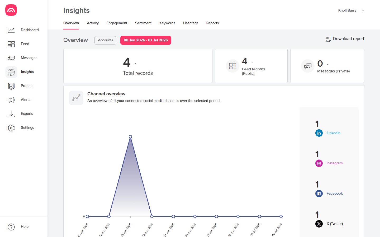Open the Instagram channel link
380x237 pixels.
(x=335, y=163)
